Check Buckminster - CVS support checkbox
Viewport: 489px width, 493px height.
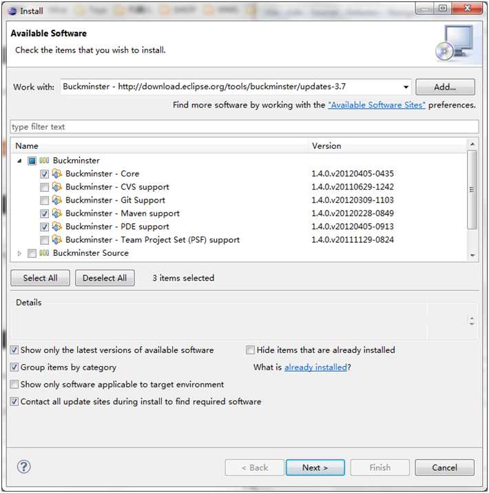[45, 187]
